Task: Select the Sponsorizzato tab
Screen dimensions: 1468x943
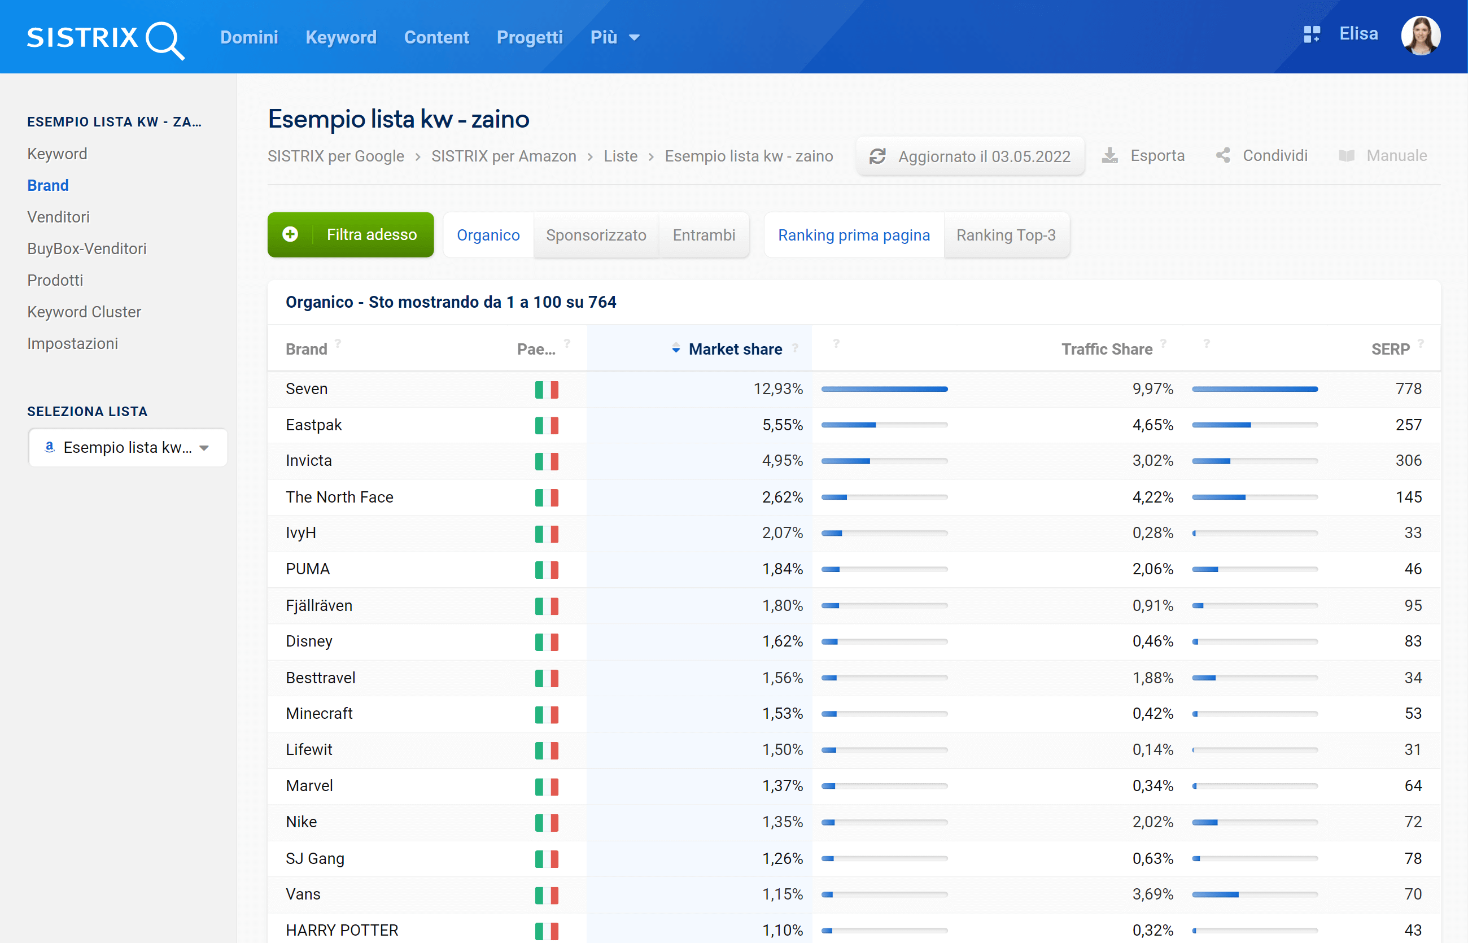Action: (596, 234)
